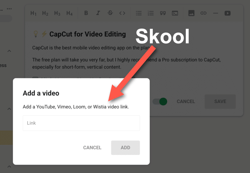Collapse the bottom sidebar section chevron
This screenshot has height=173, width=250.
9,166
